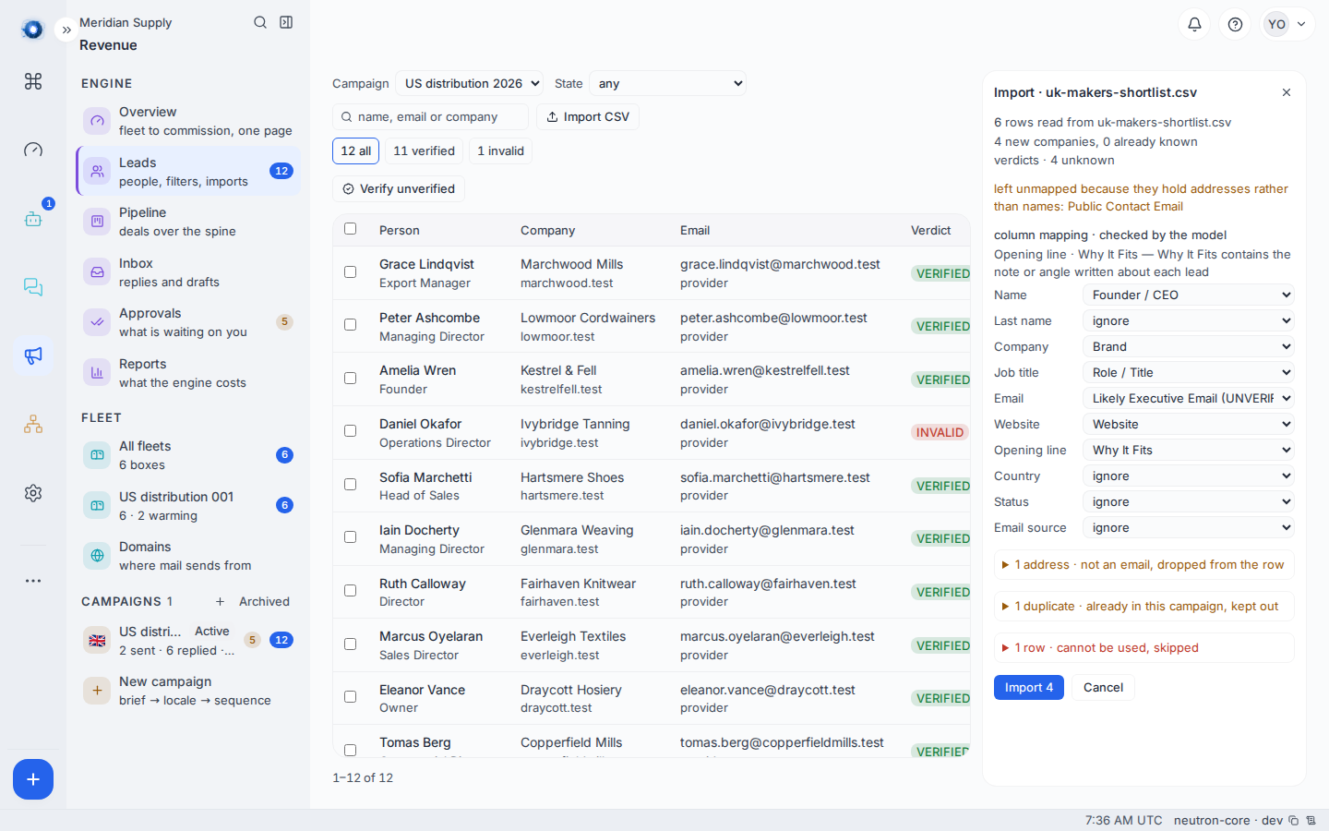Open the chat bubbles icon in left rail
Image resolution: width=1329 pixels, height=831 pixels.
pos(33,287)
